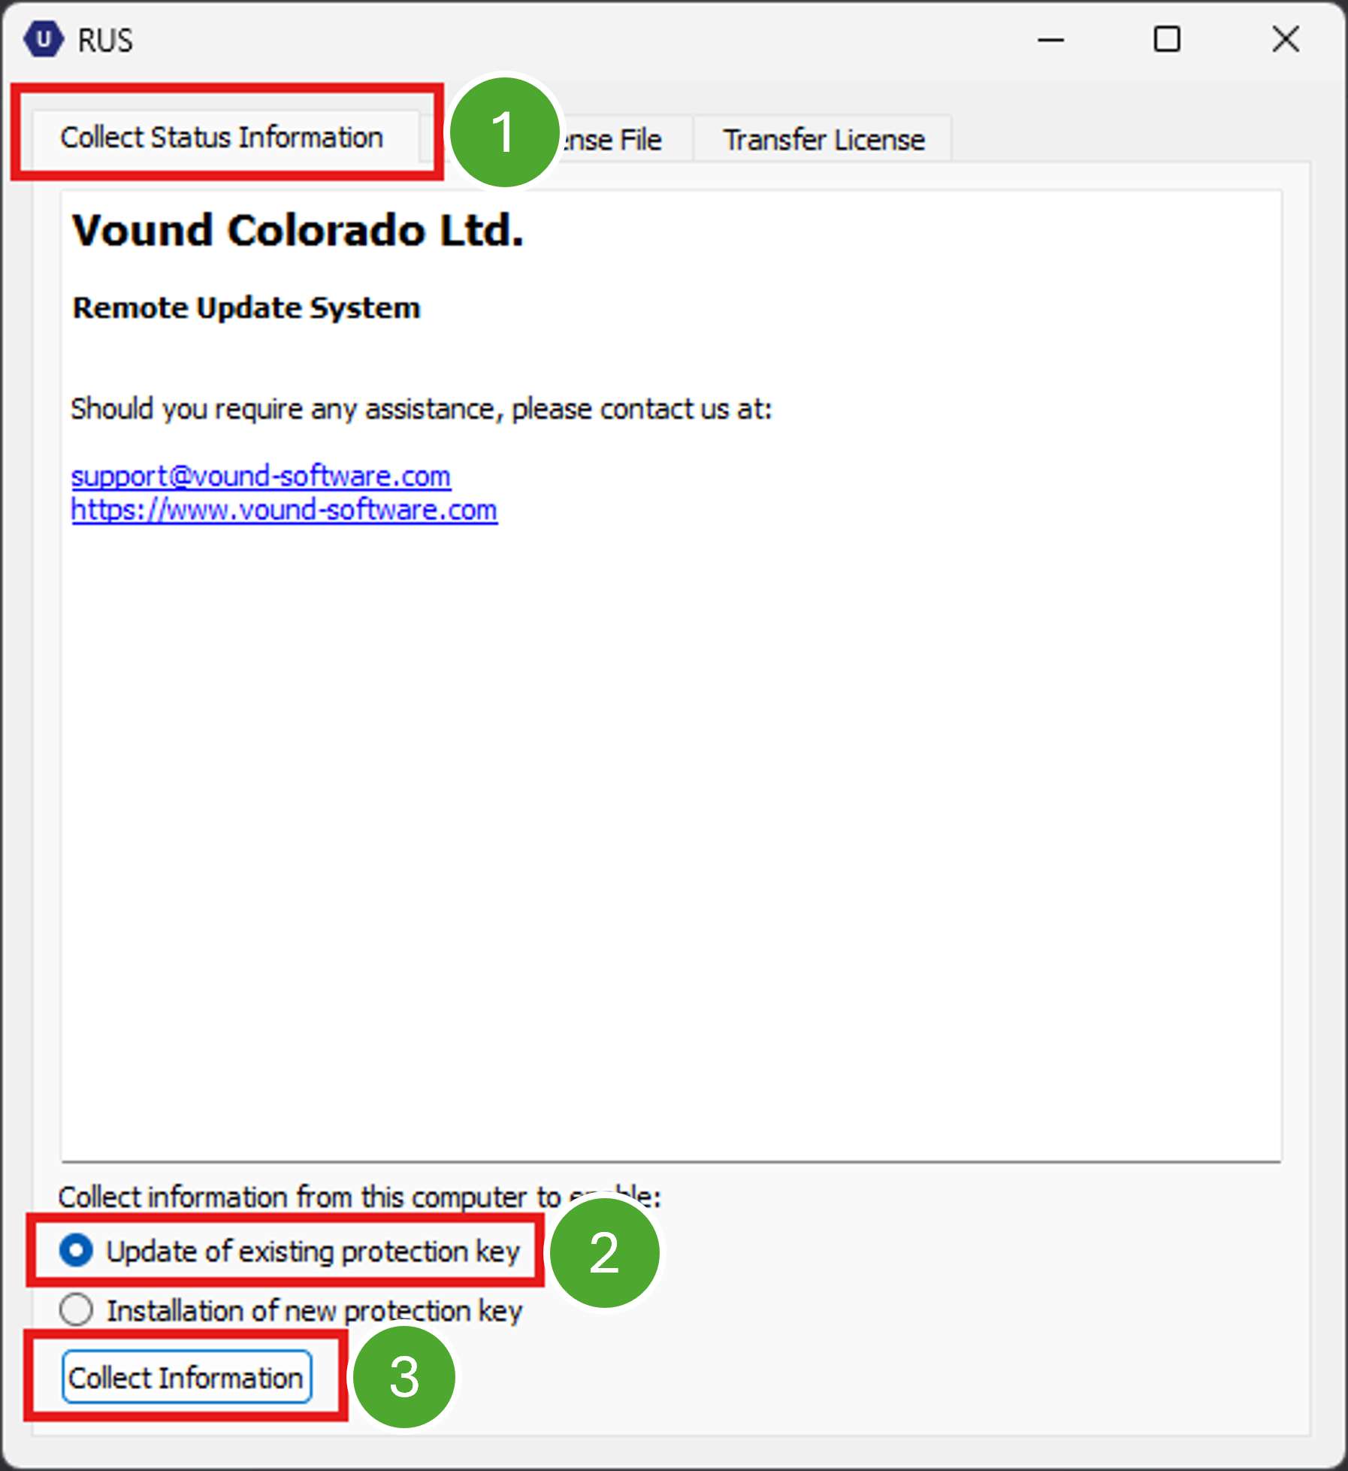Screen dimensions: 1348x1471
Task: Click the green step 2 badge
Action: pos(604,1253)
